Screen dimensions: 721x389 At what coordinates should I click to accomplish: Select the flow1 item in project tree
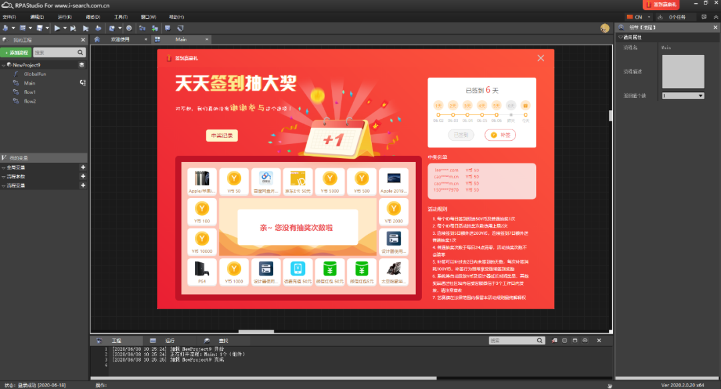pos(30,92)
